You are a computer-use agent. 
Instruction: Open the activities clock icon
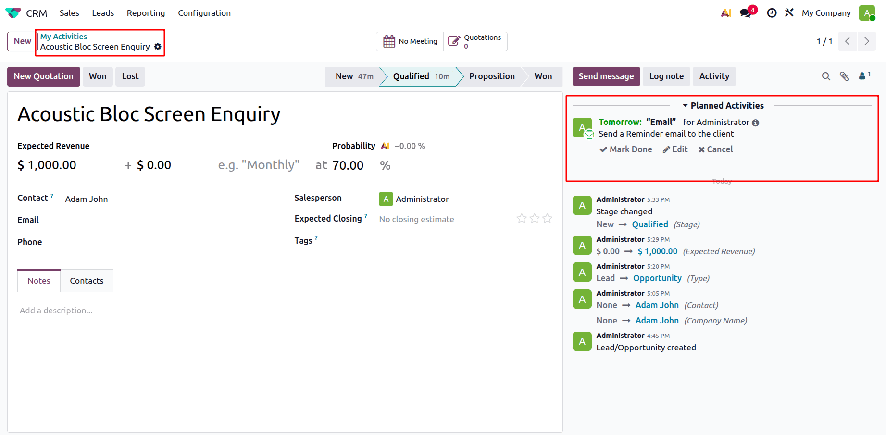[x=772, y=13]
